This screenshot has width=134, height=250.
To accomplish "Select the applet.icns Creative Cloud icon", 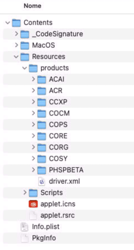I will pyautogui.click(x=33, y=204).
